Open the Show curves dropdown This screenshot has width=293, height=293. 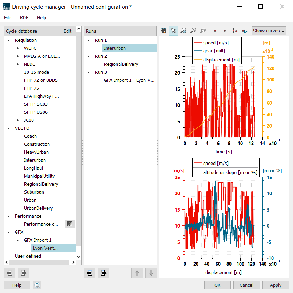point(269,31)
